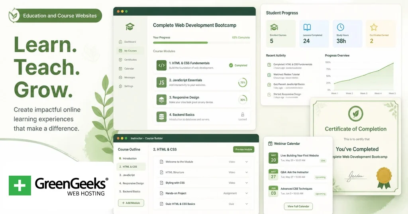Click the View Full Calendar button
The width and height of the screenshot is (408, 214).
298,206
